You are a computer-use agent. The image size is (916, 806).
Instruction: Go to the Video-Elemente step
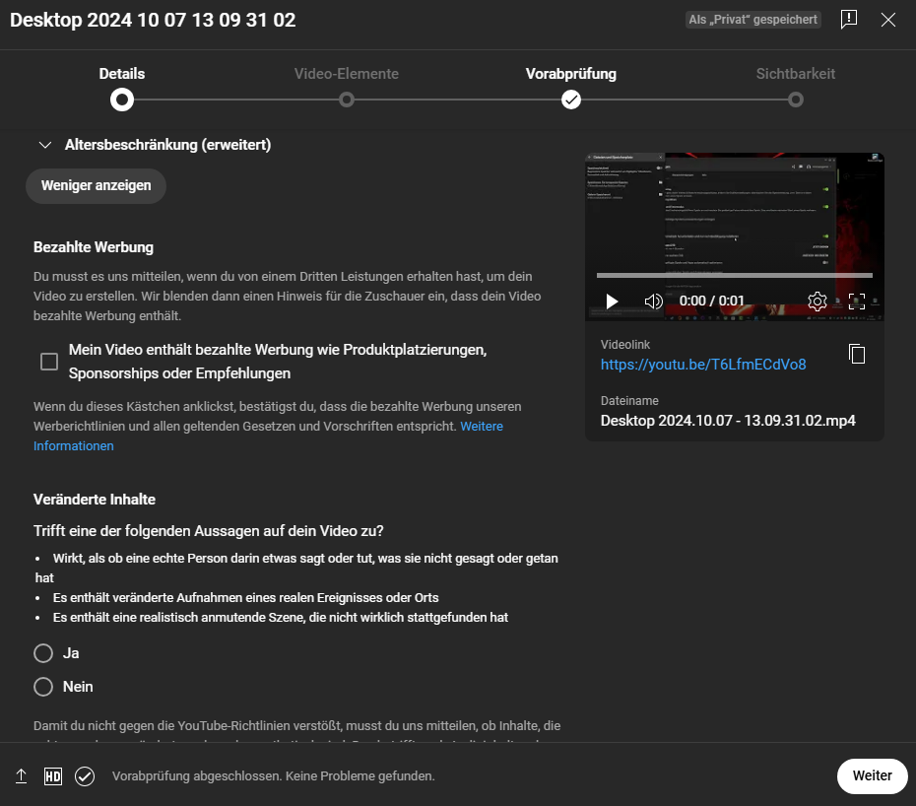[347, 99]
